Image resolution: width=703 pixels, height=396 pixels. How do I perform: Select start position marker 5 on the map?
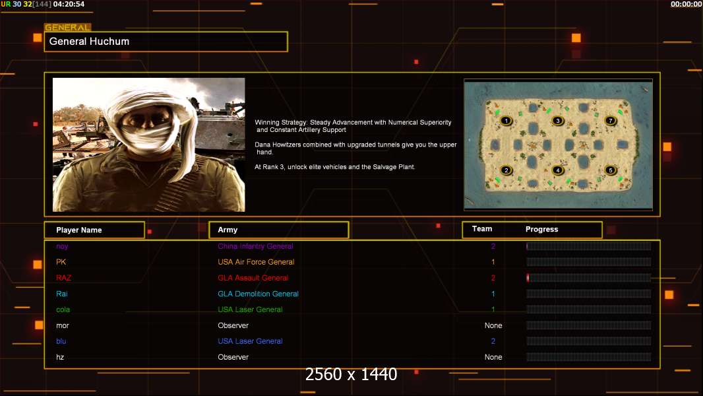point(611,170)
